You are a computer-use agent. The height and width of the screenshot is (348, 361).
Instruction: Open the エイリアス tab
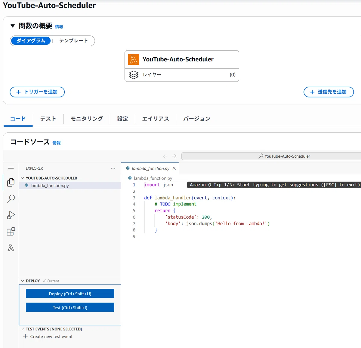[x=156, y=119]
